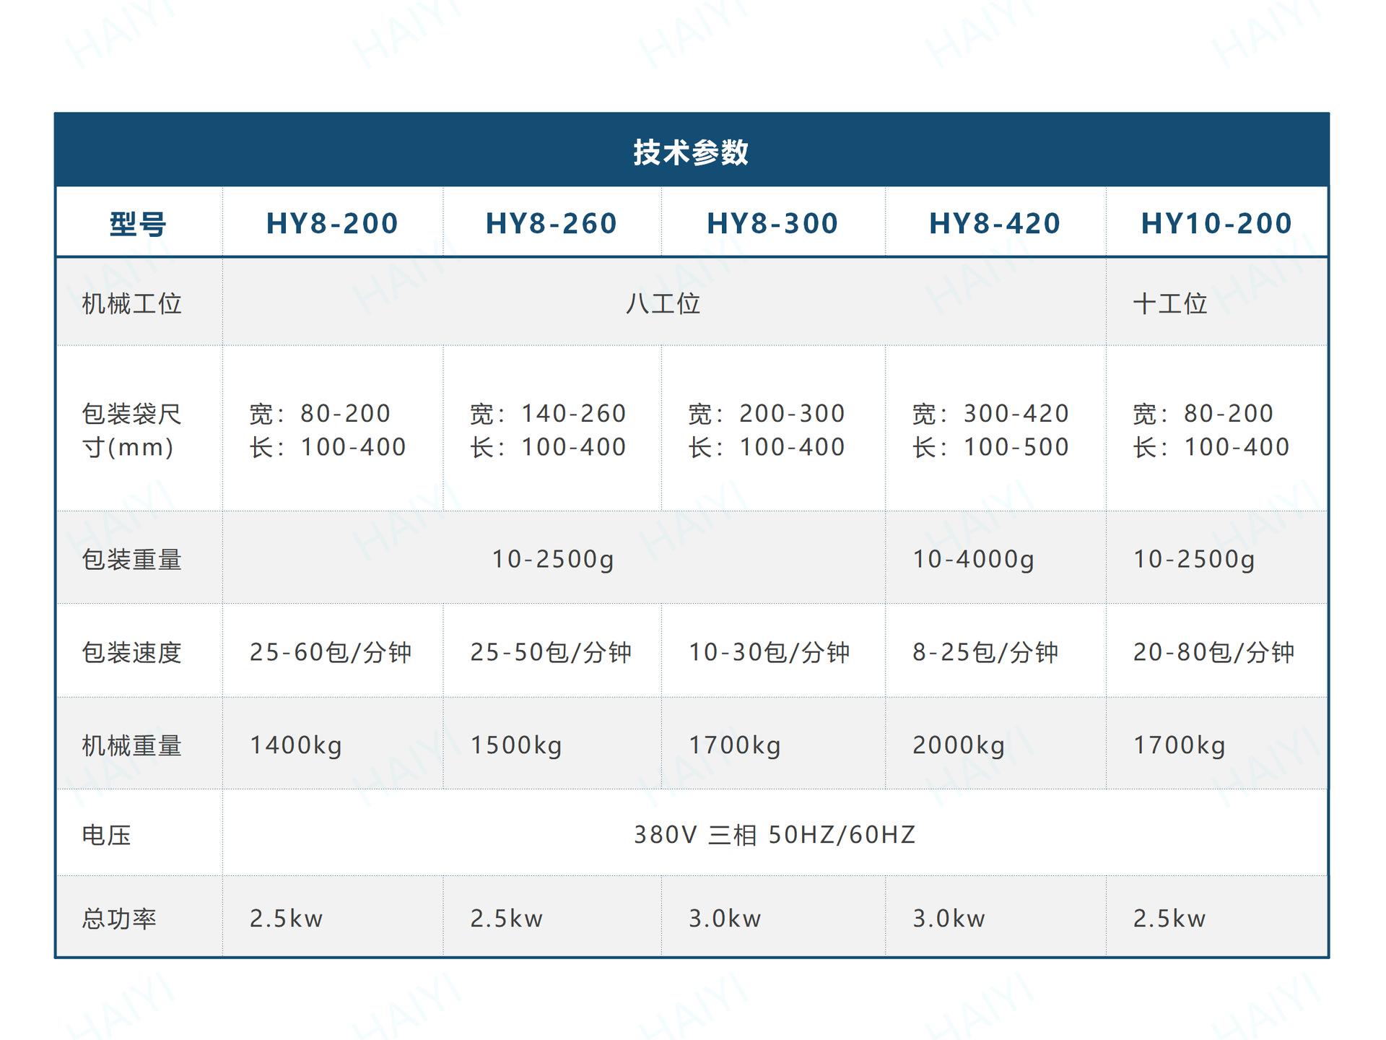Viewport: 1386px width, 1040px height.
Task: Click the 八工位 cell
Action: pyautogui.click(x=663, y=303)
